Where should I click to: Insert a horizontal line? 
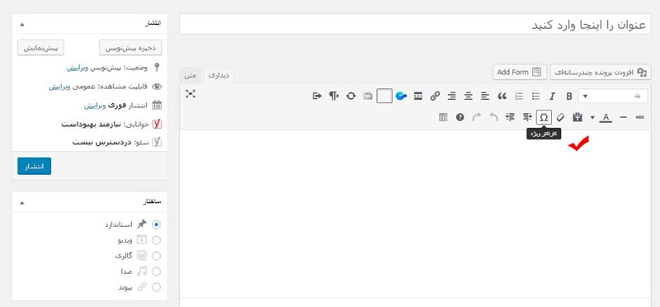(x=624, y=117)
